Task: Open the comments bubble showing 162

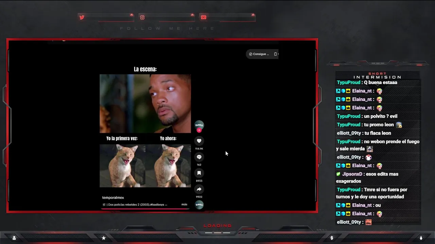Action: click(199, 157)
